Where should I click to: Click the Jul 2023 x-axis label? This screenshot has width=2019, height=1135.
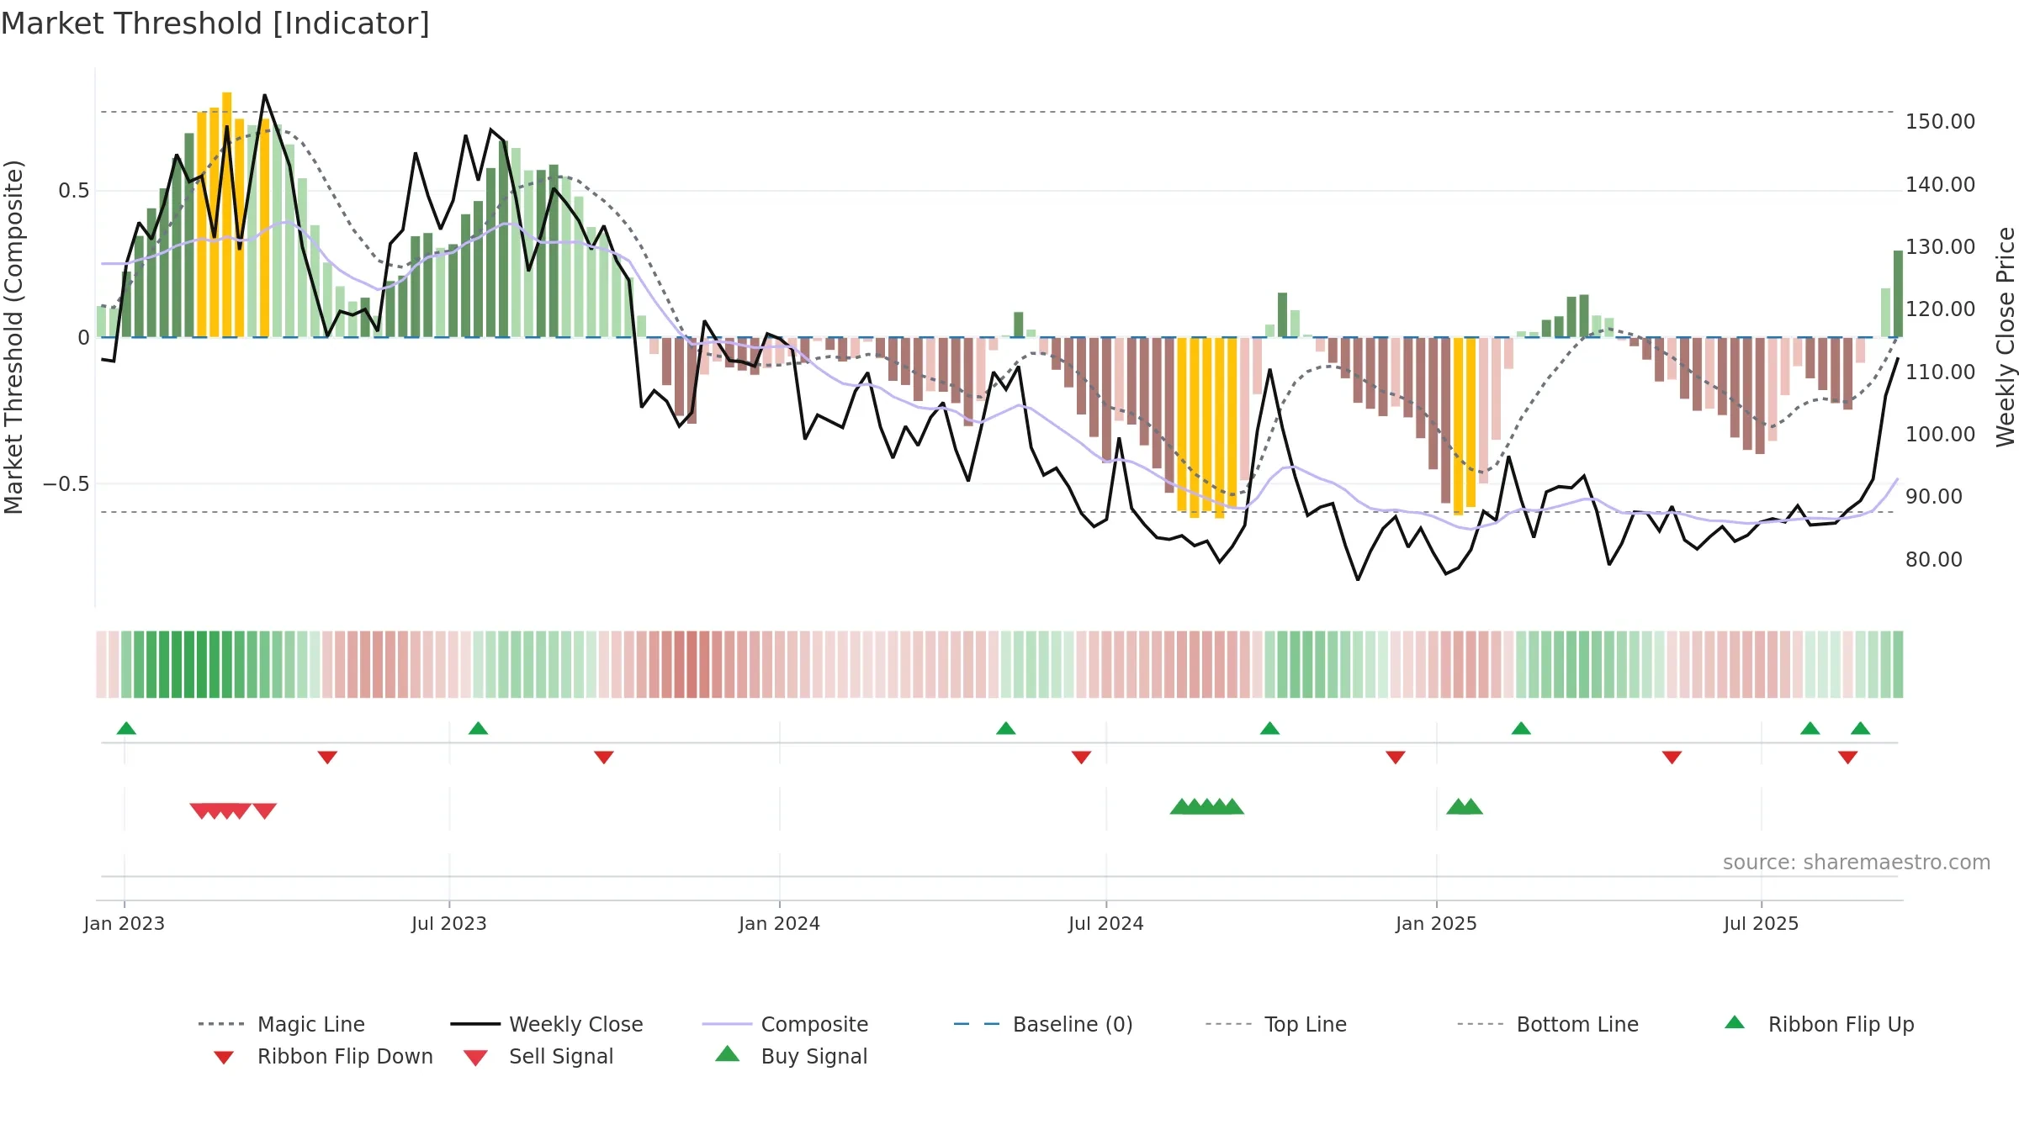tap(449, 923)
